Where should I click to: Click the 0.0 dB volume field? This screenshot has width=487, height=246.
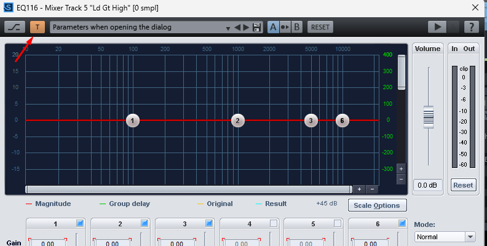tap(428, 186)
